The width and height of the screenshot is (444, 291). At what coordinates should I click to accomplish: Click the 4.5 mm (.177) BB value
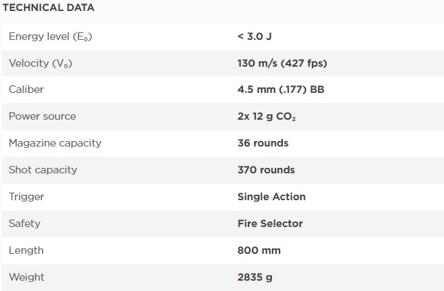tap(281, 89)
